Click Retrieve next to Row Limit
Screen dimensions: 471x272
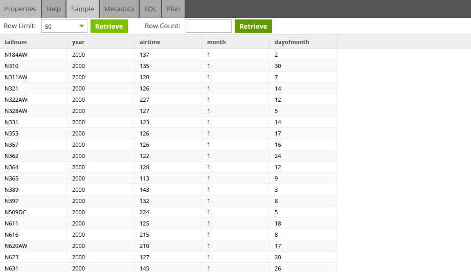[109, 26]
